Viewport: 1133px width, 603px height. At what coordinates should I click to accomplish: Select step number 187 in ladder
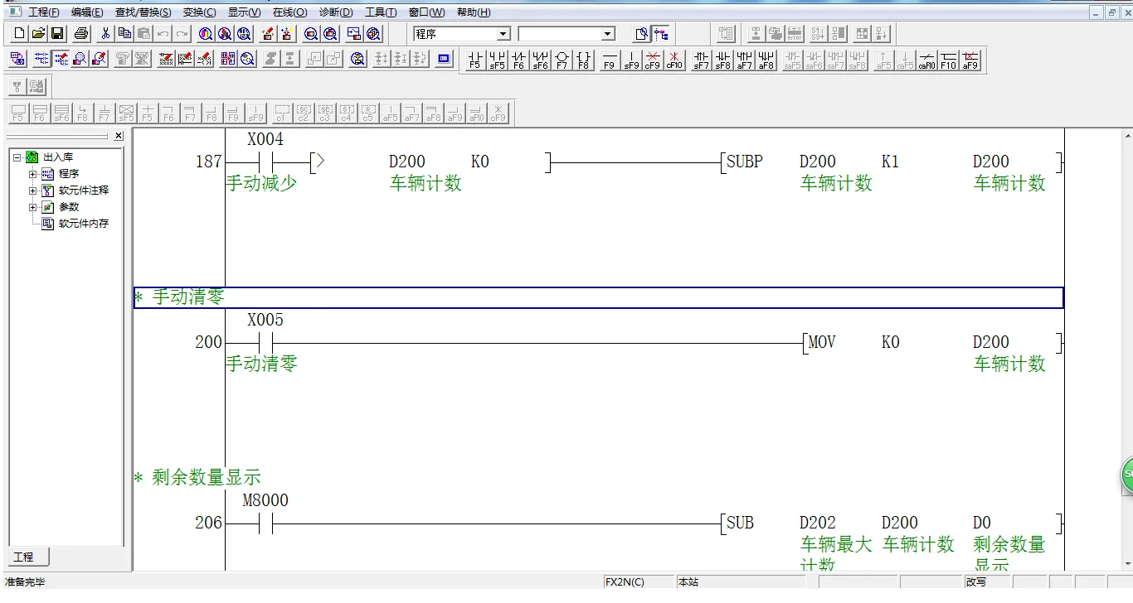tap(208, 162)
